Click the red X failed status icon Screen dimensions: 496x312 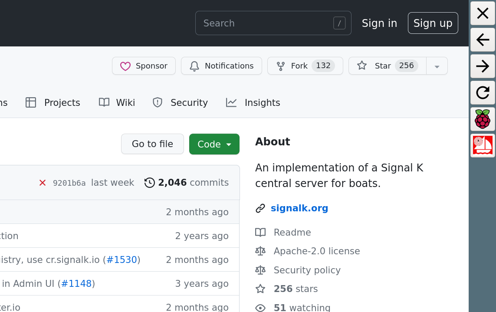(x=43, y=183)
